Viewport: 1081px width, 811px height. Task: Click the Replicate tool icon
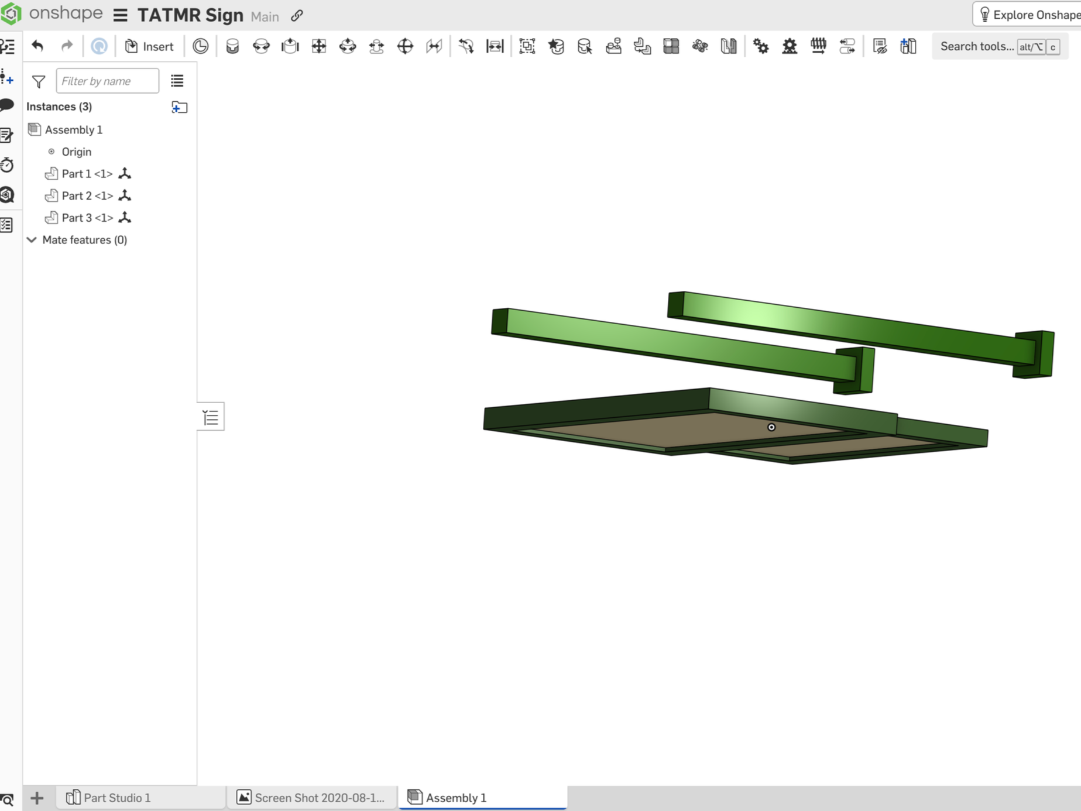tap(642, 46)
